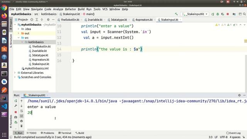Run with coverage from the toolbar
The width and height of the screenshot is (247, 139).
pyautogui.click(x=223, y=14)
